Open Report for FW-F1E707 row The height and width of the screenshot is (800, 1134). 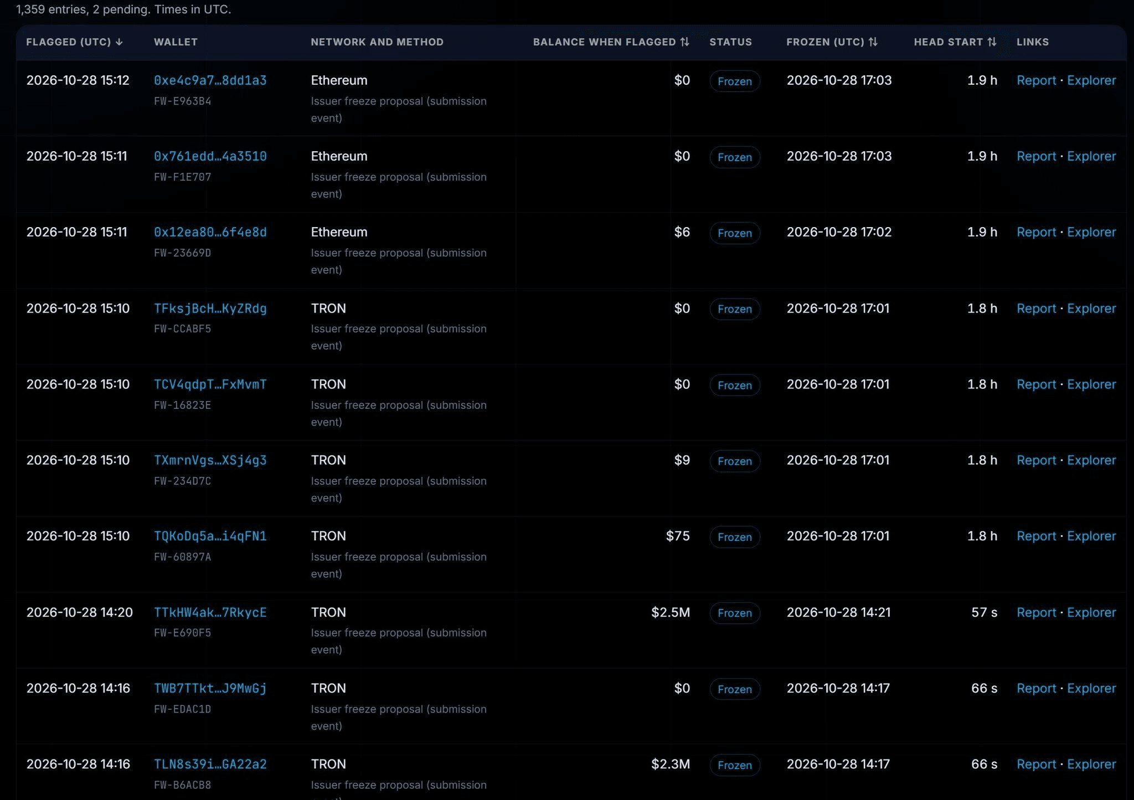point(1036,156)
